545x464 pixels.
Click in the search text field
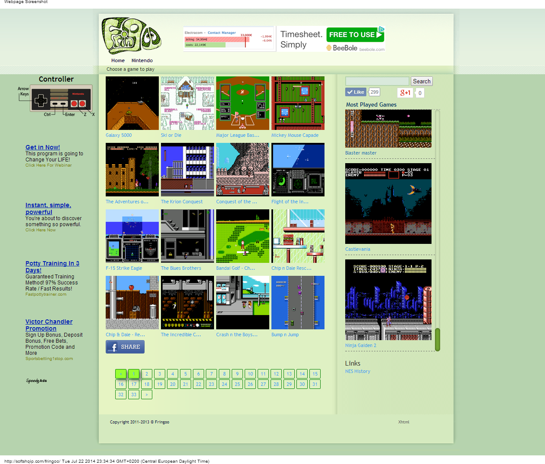pyautogui.click(x=377, y=81)
